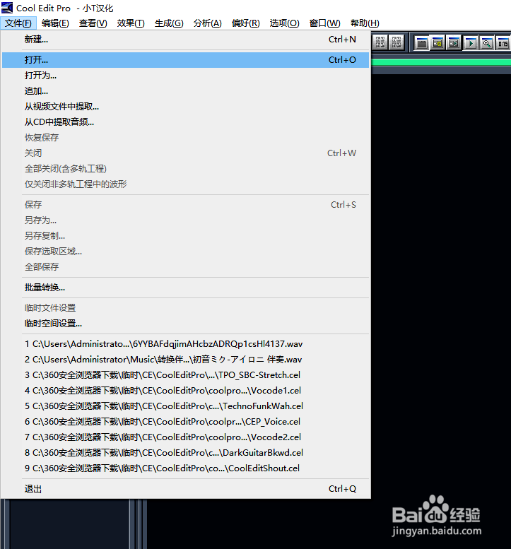Screen dimensions: 511x549
Task: Open the 效果(T) menu
Action: pyautogui.click(x=131, y=23)
